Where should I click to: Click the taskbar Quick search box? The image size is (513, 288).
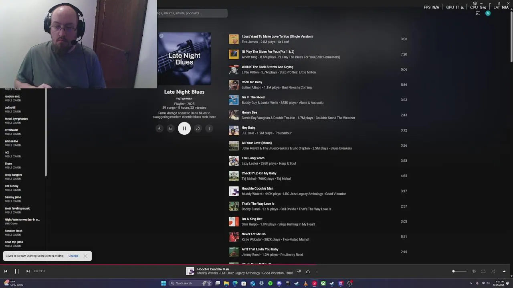(190, 283)
